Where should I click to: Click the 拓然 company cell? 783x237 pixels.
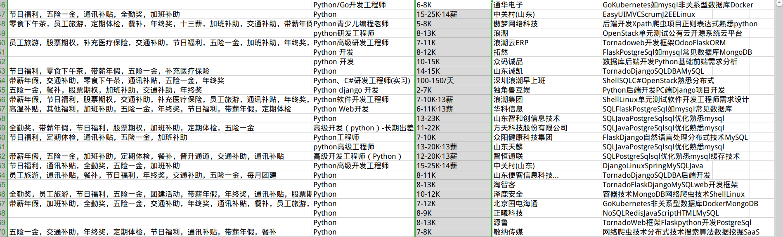(x=546, y=52)
